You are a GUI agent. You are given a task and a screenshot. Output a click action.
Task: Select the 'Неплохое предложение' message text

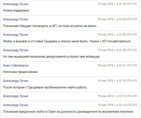coord(20,72)
